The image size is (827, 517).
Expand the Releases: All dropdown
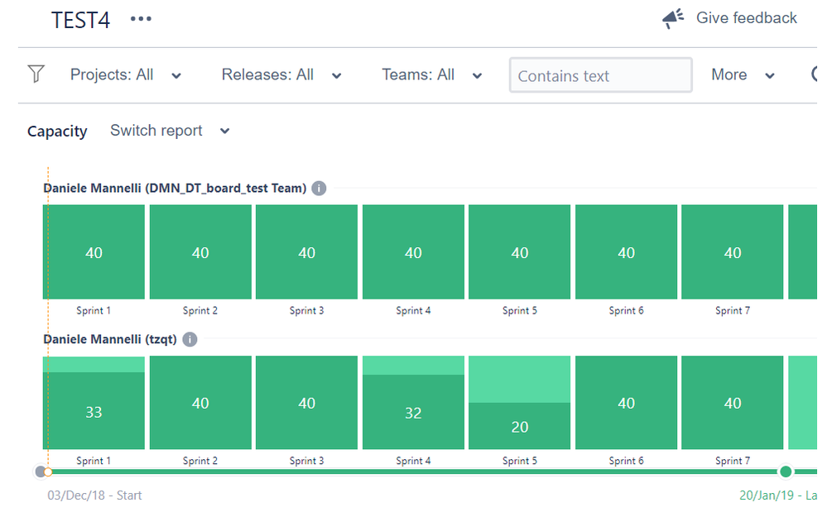pos(281,74)
